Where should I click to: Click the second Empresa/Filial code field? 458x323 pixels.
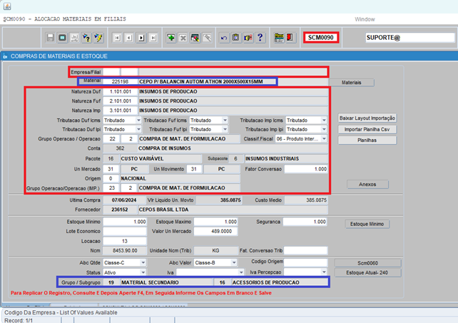pos(129,72)
